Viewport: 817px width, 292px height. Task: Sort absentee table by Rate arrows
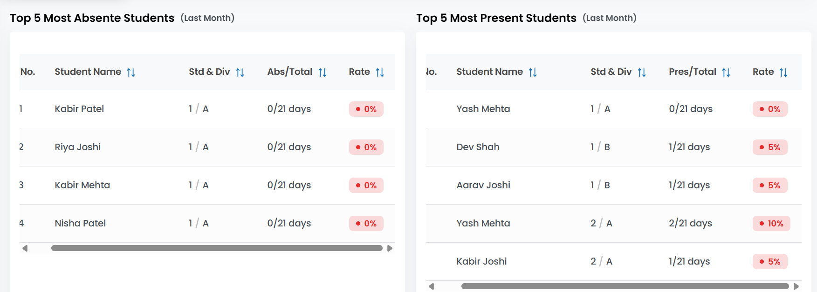tap(380, 73)
